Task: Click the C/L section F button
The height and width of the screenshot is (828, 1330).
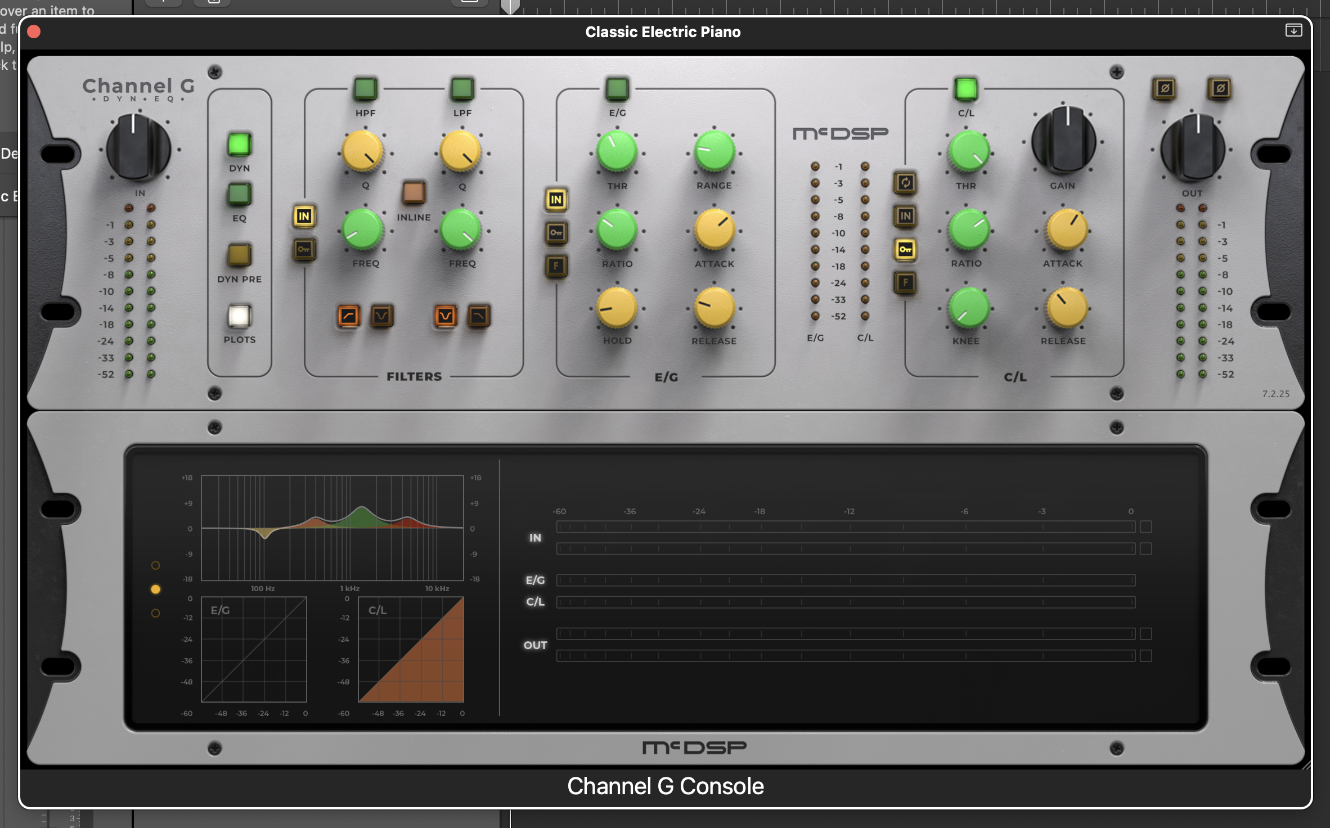Action: [905, 282]
